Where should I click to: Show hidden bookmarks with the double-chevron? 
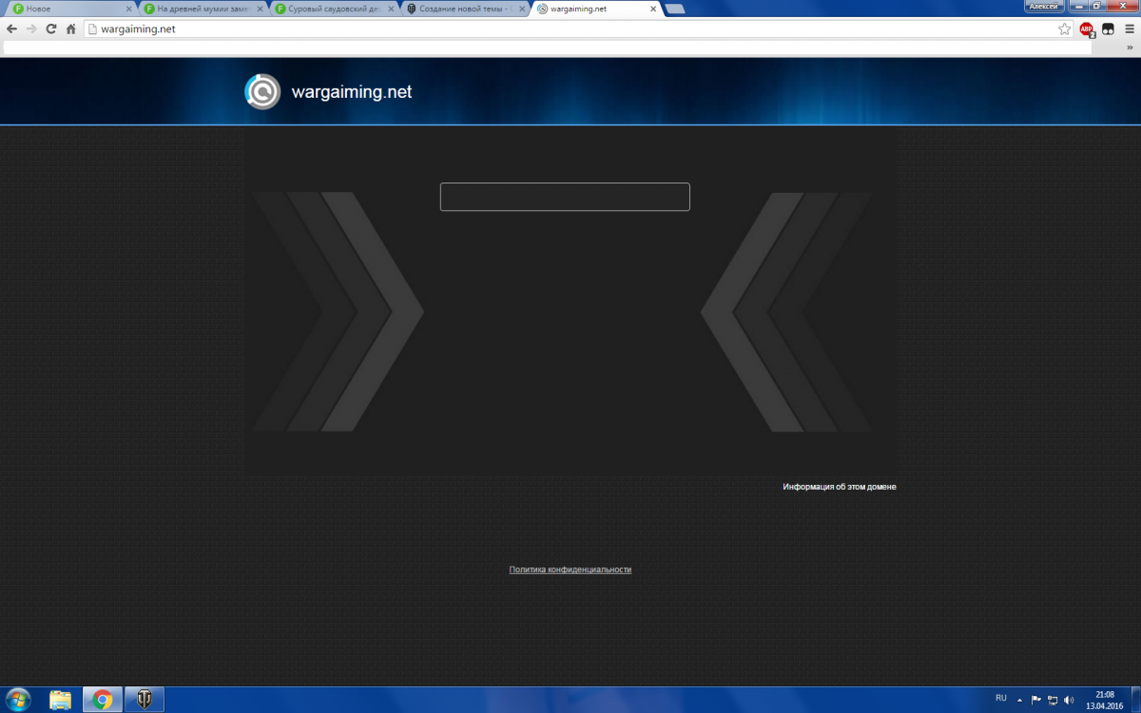1130,48
